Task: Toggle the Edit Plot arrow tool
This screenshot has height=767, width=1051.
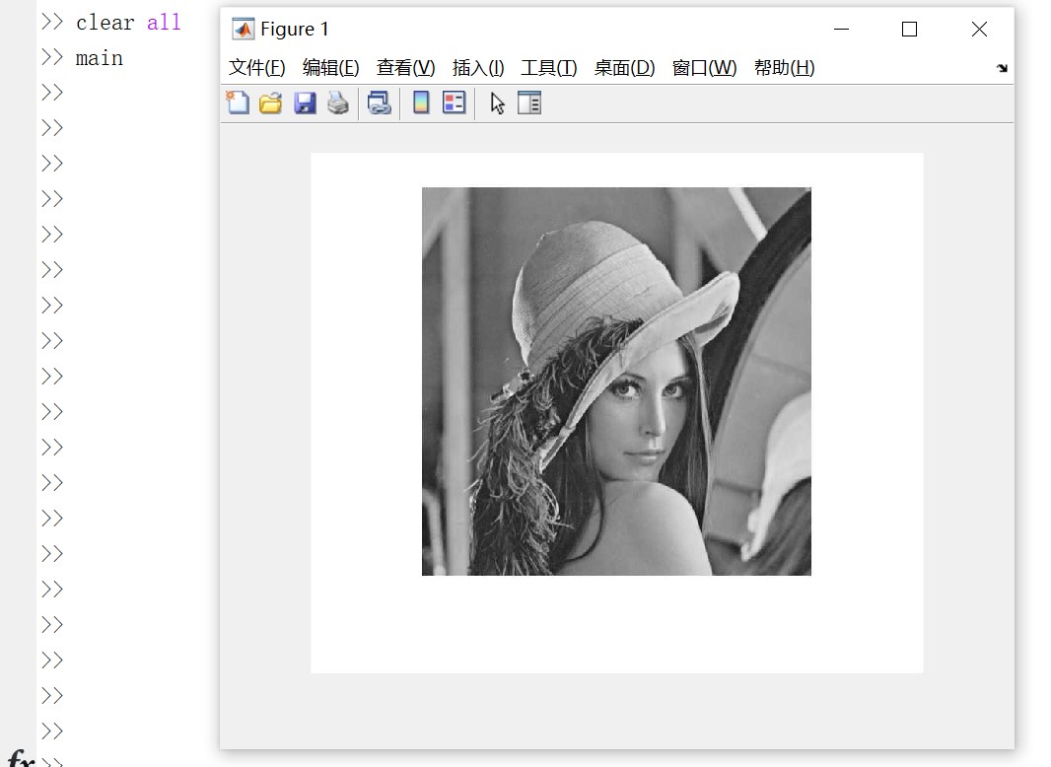Action: pyautogui.click(x=497, y=103)
